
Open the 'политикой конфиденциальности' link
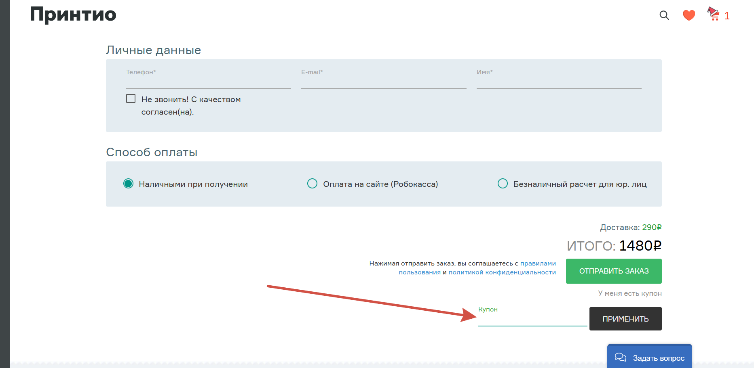click(x=502, y=272)
